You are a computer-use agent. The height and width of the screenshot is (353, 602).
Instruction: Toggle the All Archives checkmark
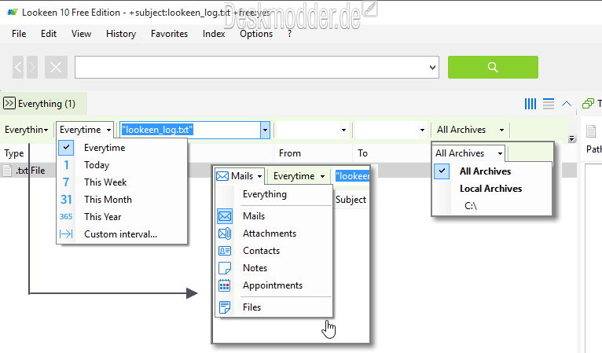click(442, 171)
